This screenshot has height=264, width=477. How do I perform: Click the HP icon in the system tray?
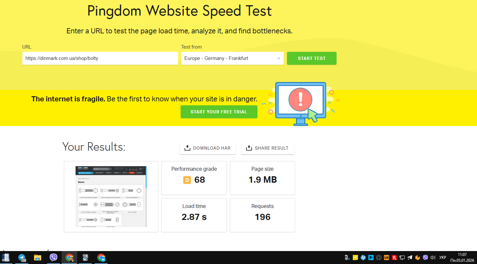point(363,258)
